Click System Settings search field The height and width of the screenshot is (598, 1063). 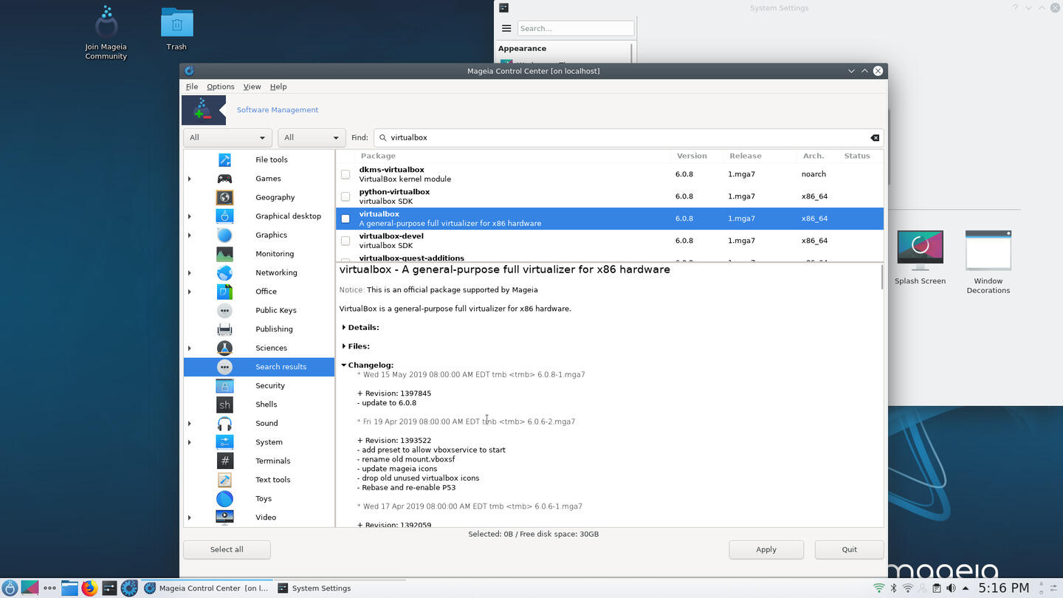[576, 28]
